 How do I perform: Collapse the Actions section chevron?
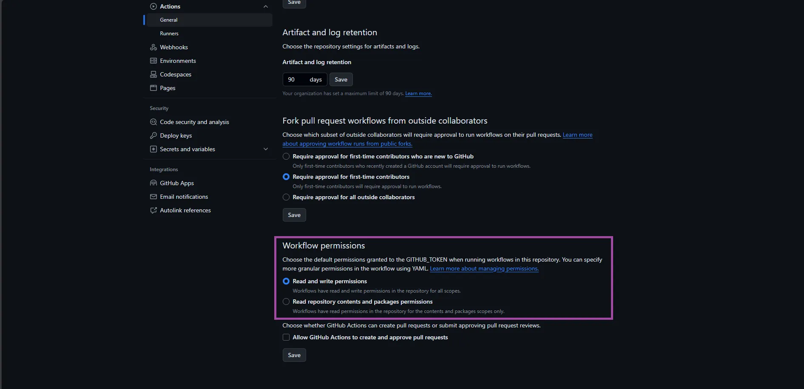click(x=266, y=6)
